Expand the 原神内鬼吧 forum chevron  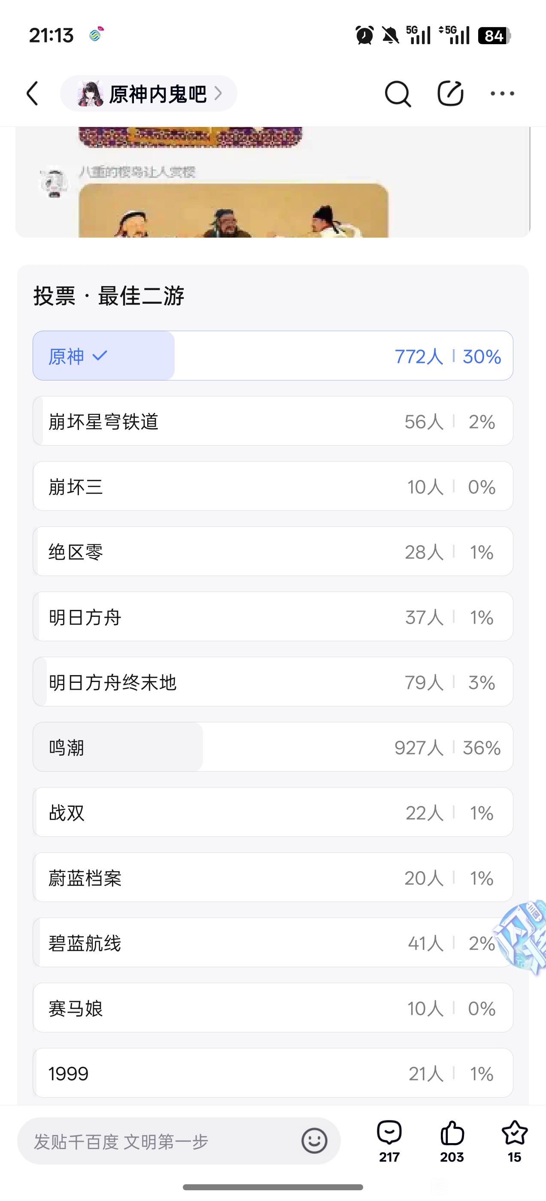pyautogui.click(x=218, y=94)
